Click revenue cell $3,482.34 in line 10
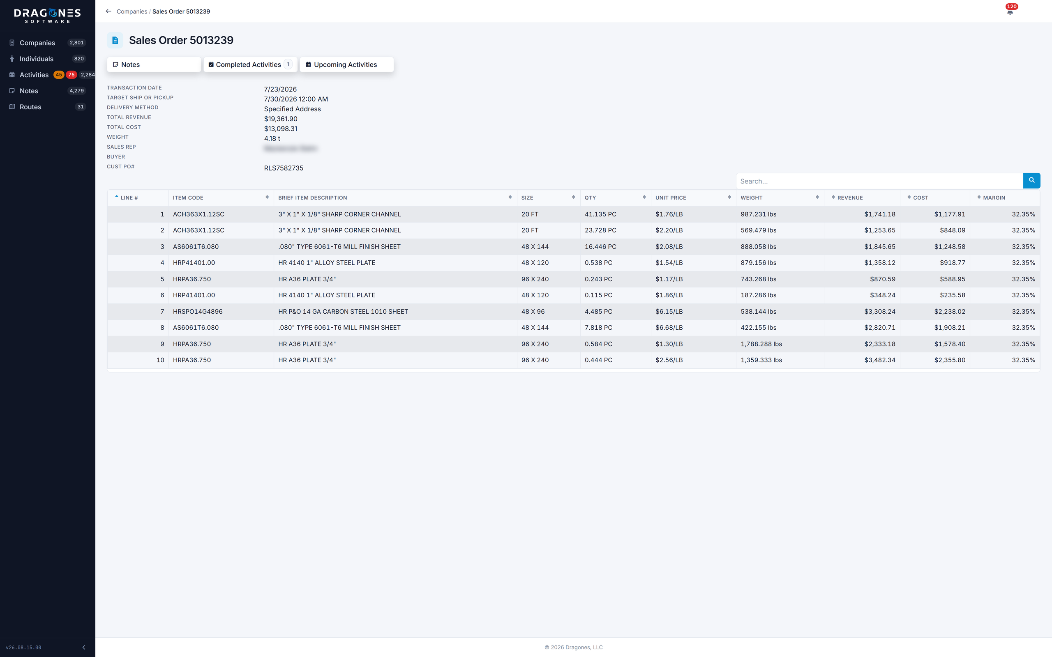 [879, 360]
